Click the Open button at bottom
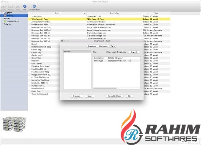The height and width of the screenshot is (145, 201). [x=195, y=142]
